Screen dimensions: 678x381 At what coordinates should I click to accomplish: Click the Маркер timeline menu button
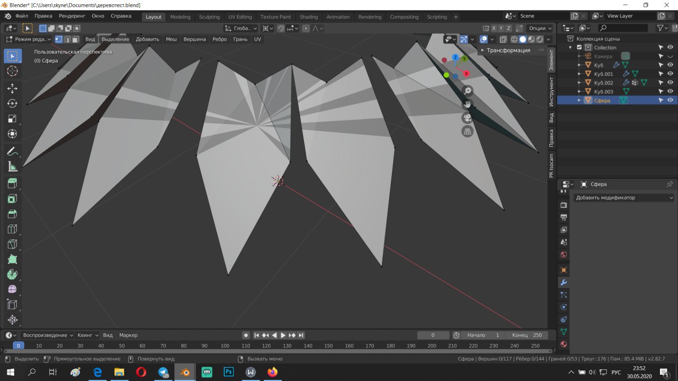128,335
